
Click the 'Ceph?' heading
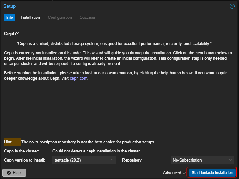coord(12,34)
